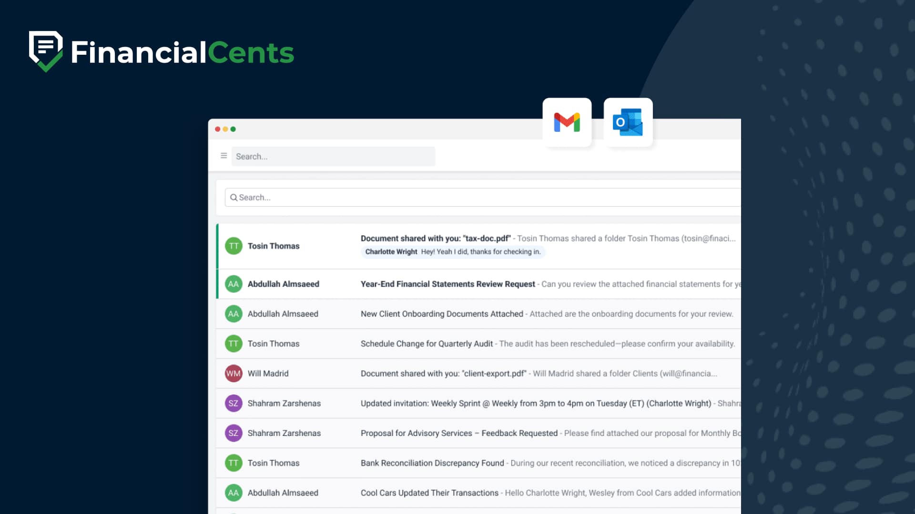
Task: Open 'New Client Onboarding Documents Attached' email
Action: [x=479, y=314]
